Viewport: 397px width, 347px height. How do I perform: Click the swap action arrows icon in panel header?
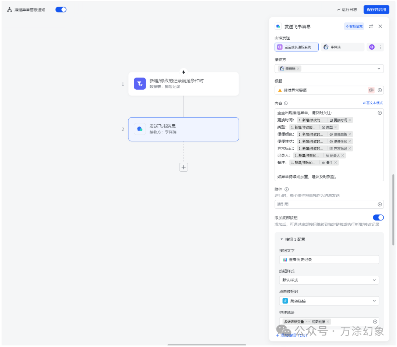[371, 26]
